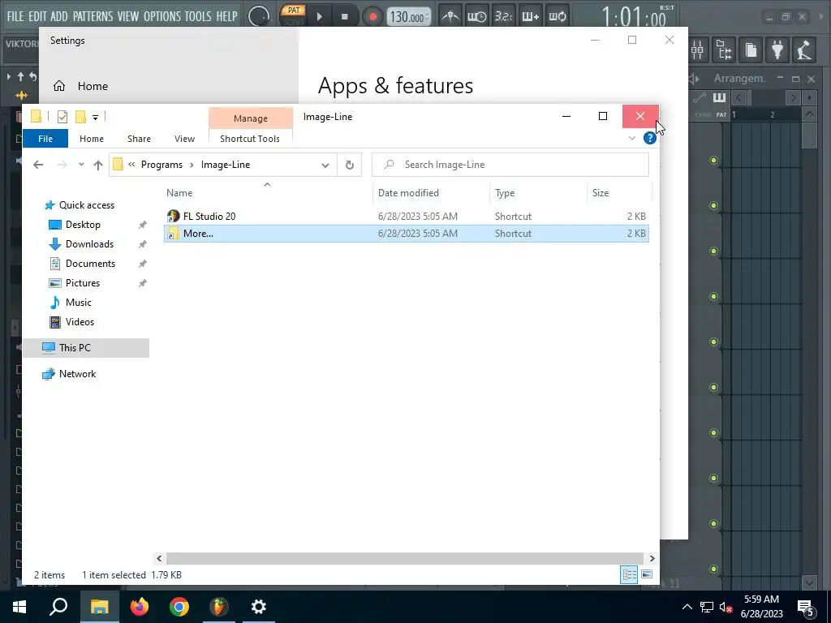Toggle loop recording icon in FL Studio
The height and width of the screenshot is (623, 831).
pos(558,16)
